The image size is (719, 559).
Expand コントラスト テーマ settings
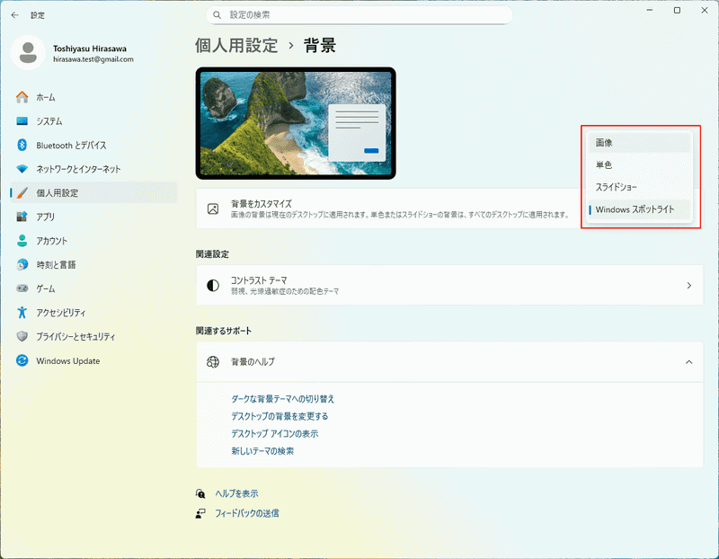[x=688, y=285]
